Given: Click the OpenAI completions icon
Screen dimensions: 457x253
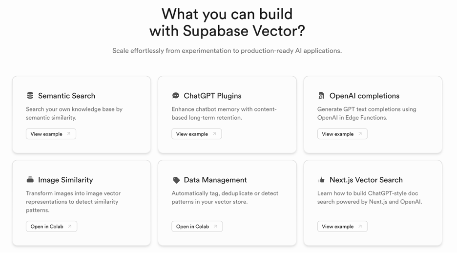Looking at the screenshot, I should point(321,96).
